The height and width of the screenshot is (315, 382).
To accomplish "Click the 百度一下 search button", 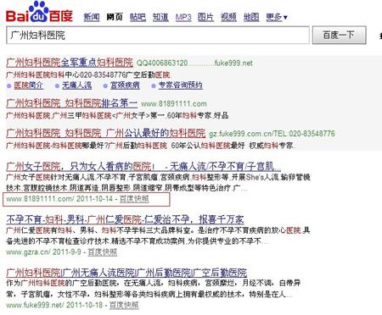I will pos(340,36).
